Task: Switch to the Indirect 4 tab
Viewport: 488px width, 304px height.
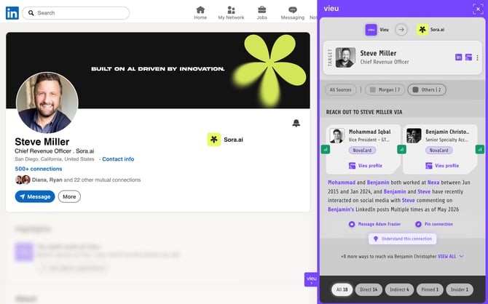Action: pos(399,289)
